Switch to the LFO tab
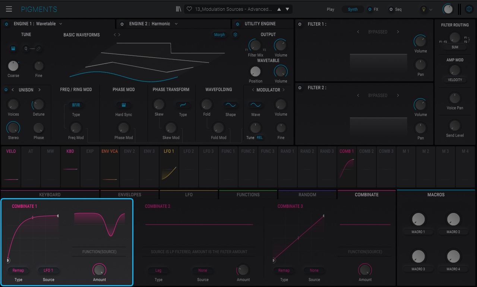 (x=189, y=194)
